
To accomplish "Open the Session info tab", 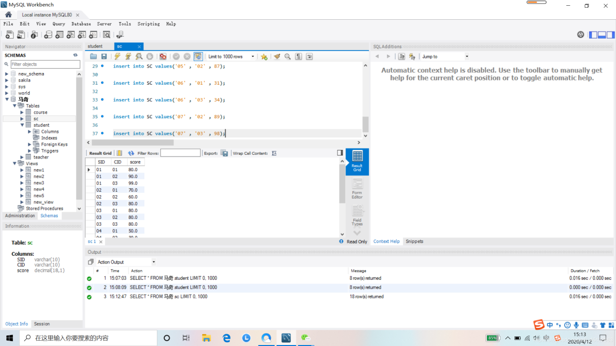I will point(42,324).
